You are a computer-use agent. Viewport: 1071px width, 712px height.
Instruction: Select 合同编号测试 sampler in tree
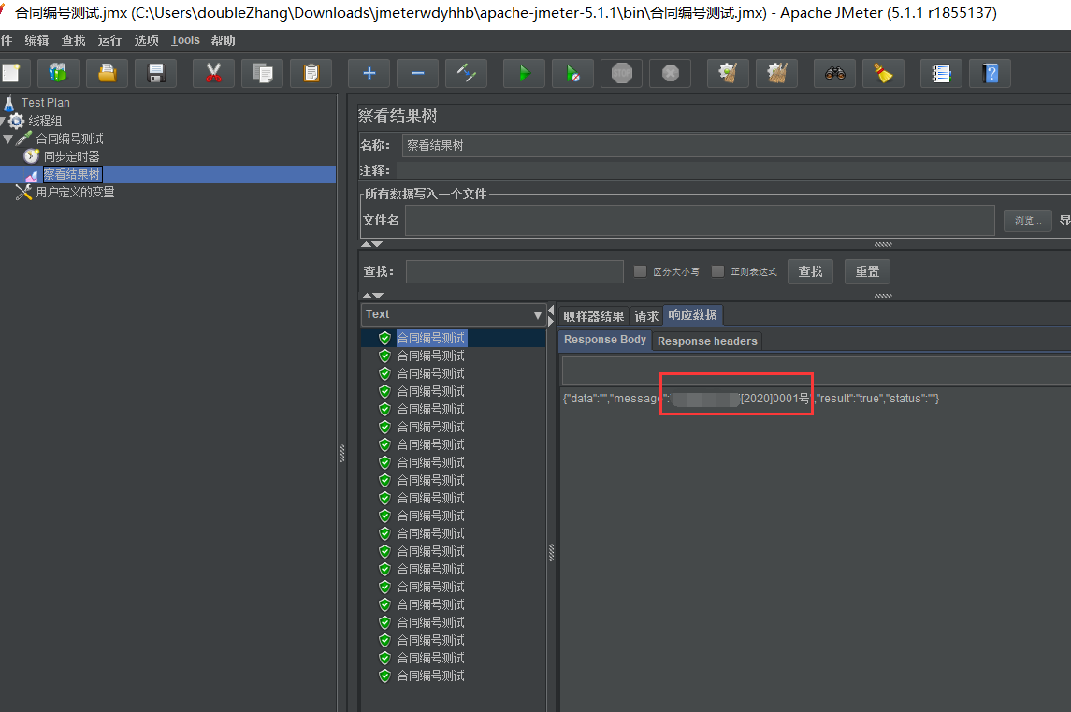69,138
